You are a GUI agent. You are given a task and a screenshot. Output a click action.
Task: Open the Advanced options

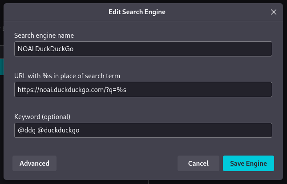pos(34,163)
